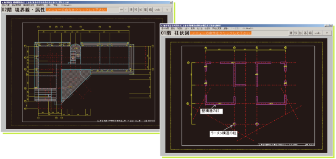The width and height of the screenshot is (336, 159).
Task: Open 柱寸法 menu in 柱伏図 window
Action: tap(200, 28)
